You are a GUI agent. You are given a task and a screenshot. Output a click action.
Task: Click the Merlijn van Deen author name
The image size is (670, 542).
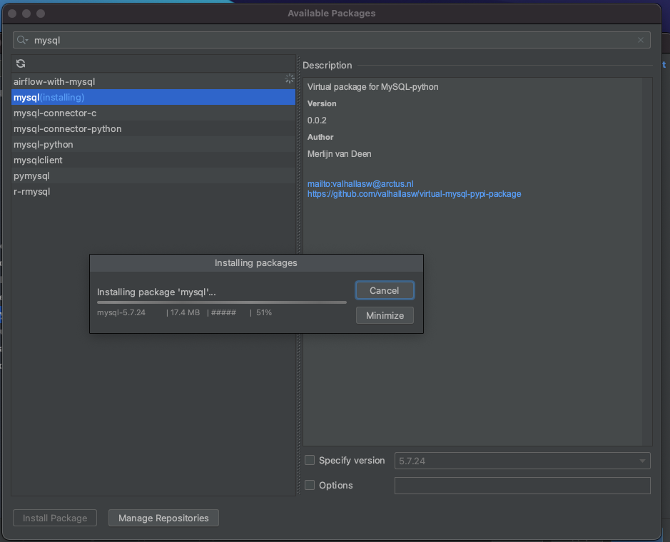(x=339, y=154)
